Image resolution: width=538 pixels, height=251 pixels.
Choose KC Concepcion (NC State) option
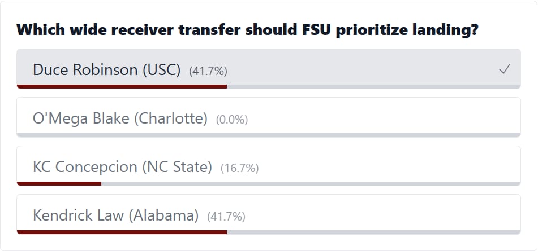(x=122, y=167)
